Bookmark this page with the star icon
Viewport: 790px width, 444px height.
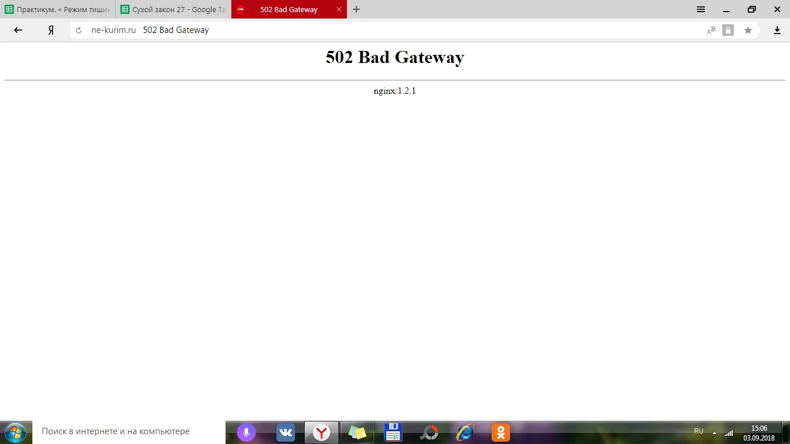pyautogui.click(x=748, y=30)
